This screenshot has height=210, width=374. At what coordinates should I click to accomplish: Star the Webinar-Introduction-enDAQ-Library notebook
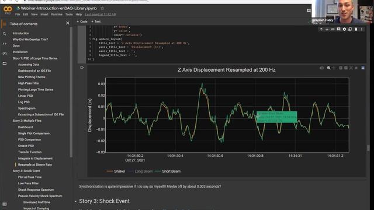click(102, 8)
